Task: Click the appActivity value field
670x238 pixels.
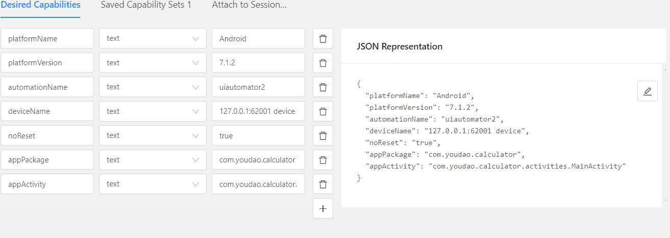Action: (258, 184)
